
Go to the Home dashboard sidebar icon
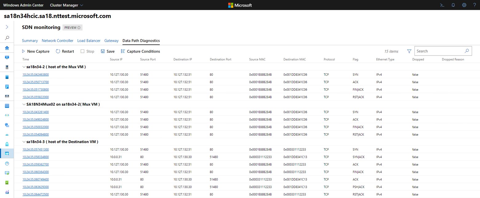click(7, 48)
